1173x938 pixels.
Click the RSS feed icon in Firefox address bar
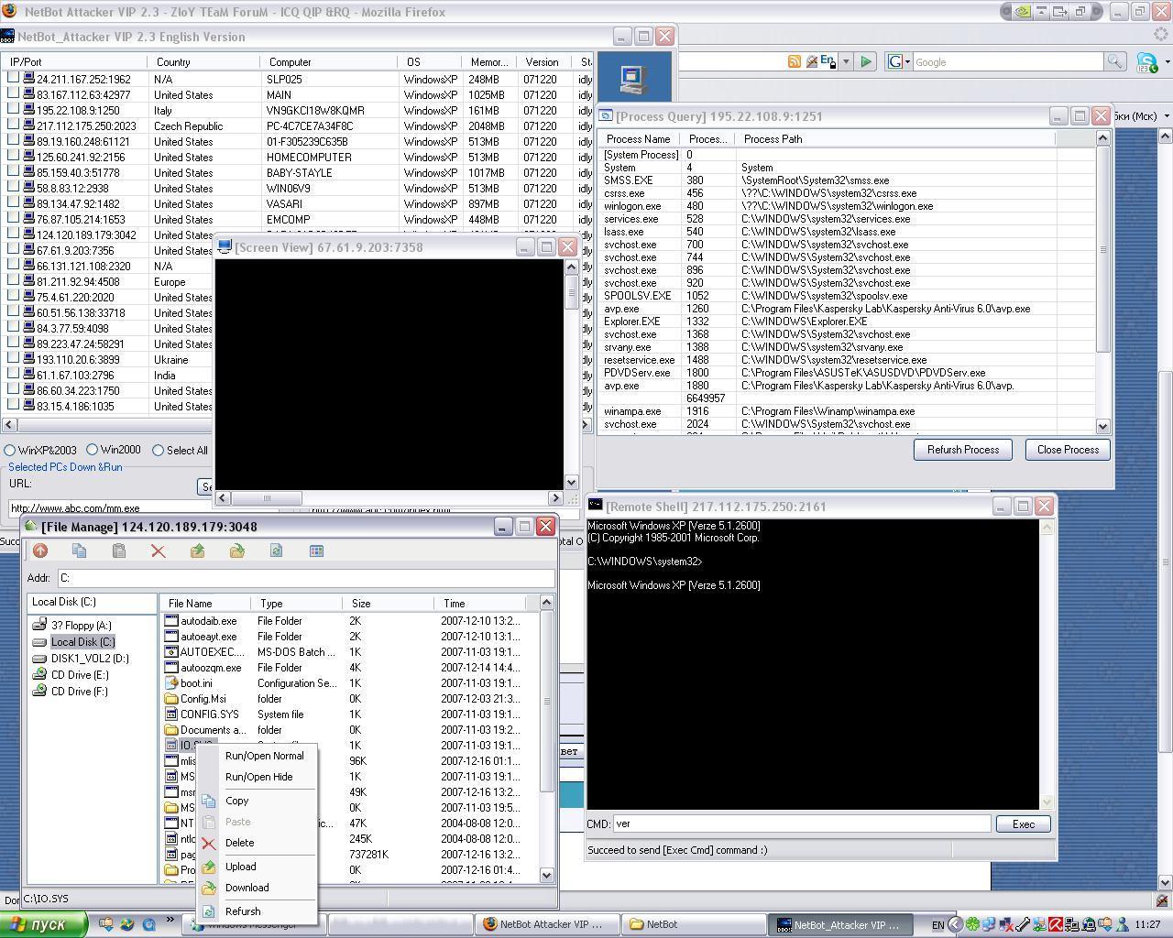[x=795, y=61]
